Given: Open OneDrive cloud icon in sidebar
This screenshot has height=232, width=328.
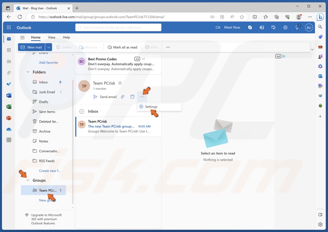Looking at the screenshot, I should click(9, 129).
